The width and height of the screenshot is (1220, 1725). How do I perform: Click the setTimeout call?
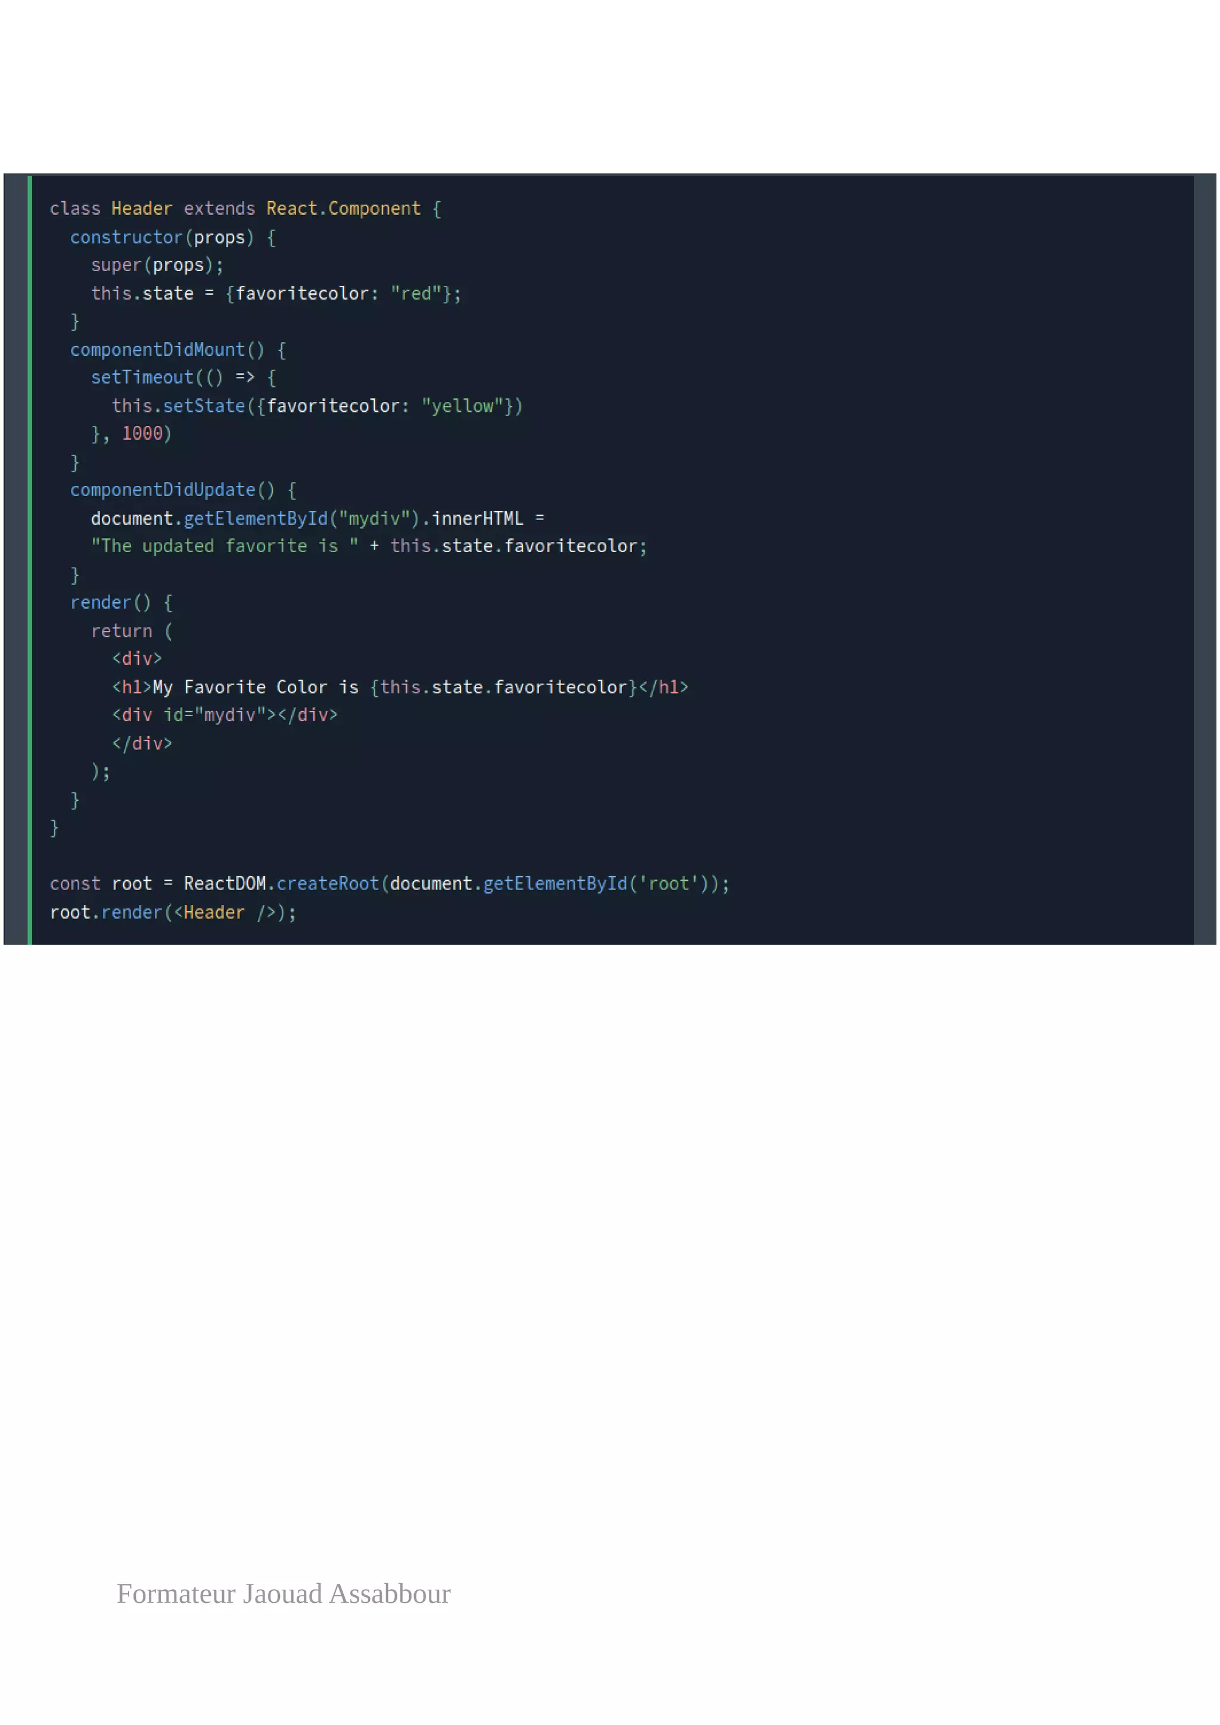pos(142,378)
